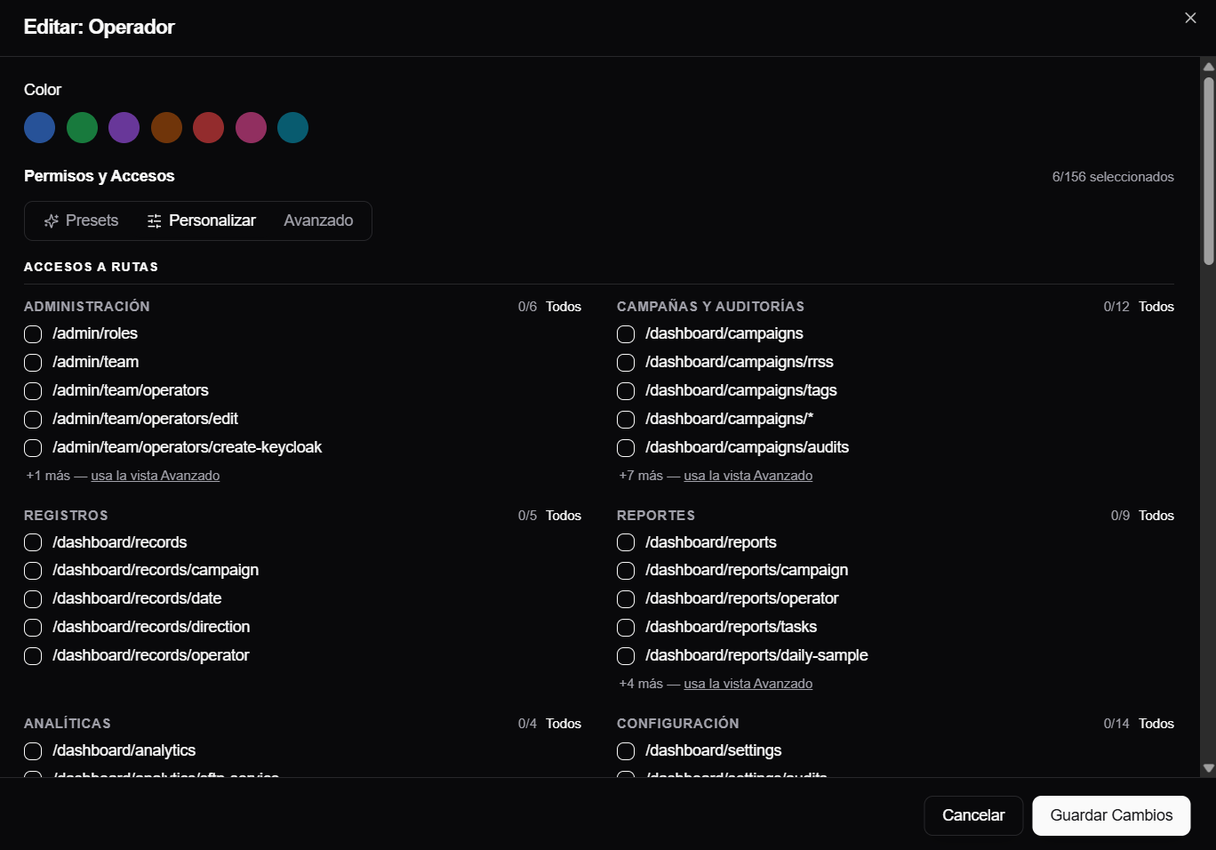Enable /admin/team/operators/create-keycloak access
Screen dimensions: 1216x850
pos(33,448)
